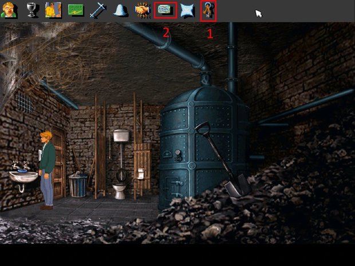Select the handshake icon in inventory

tap(143, 10)
